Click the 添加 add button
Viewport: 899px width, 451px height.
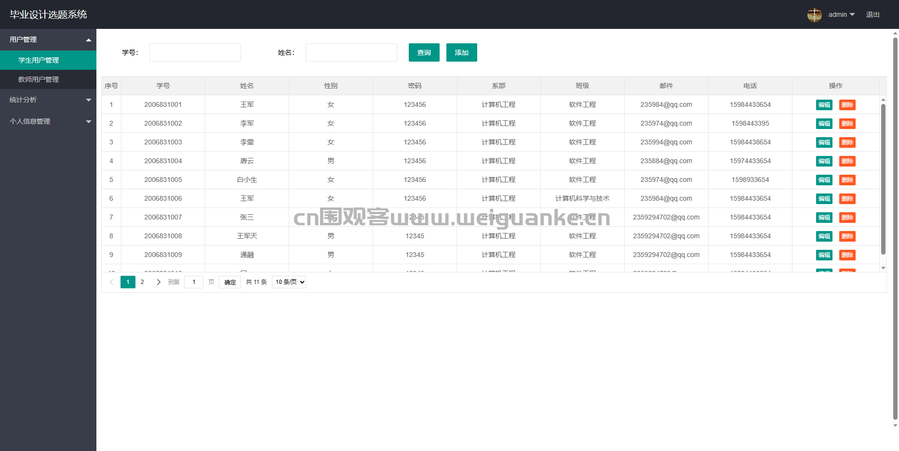(462, 52)
